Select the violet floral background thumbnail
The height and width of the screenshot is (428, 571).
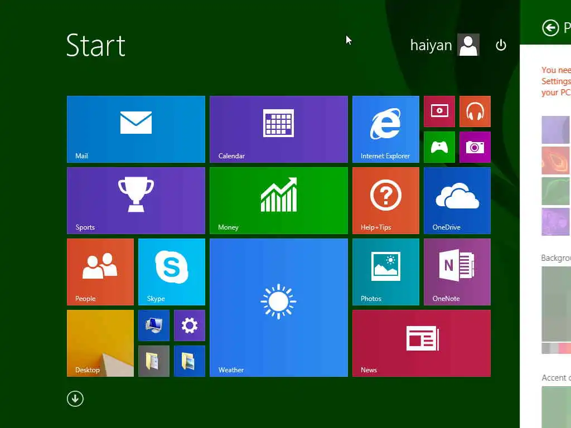556,222
